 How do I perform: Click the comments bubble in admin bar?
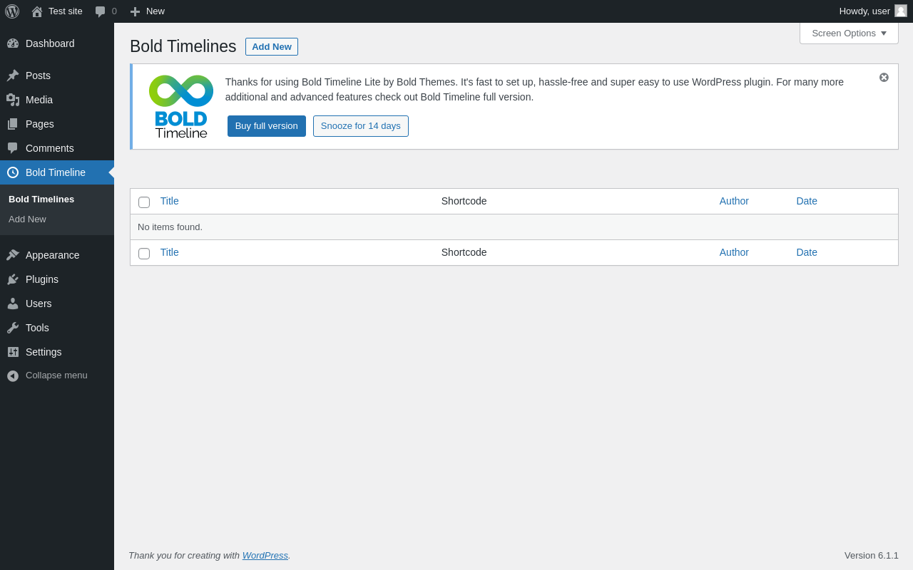[x=101, y=11]
